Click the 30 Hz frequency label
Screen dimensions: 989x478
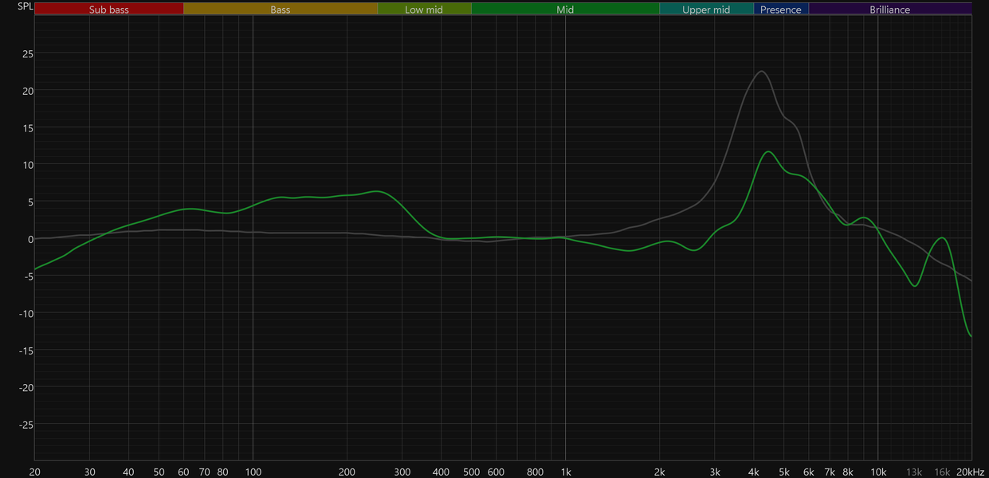89,472
